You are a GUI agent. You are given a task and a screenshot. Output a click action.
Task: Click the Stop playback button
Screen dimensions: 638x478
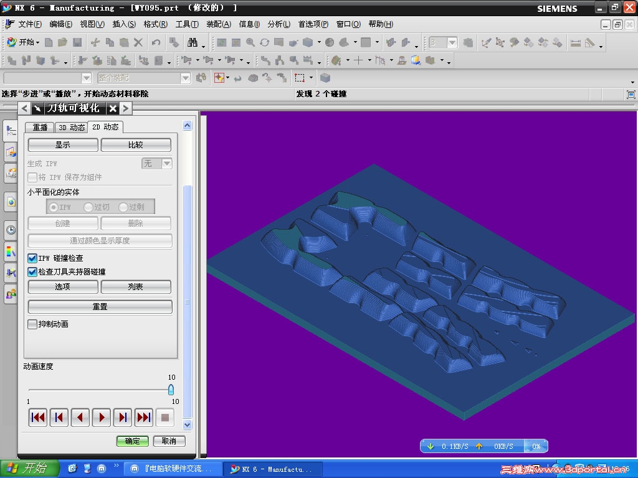[x=164, y=418]
